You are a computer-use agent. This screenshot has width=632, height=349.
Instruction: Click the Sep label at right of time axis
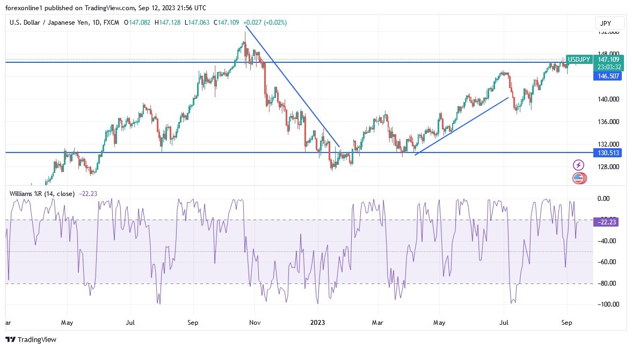coord(568,323)
